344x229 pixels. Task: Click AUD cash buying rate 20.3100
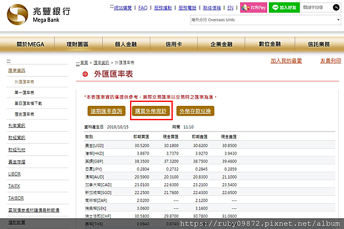171,177
